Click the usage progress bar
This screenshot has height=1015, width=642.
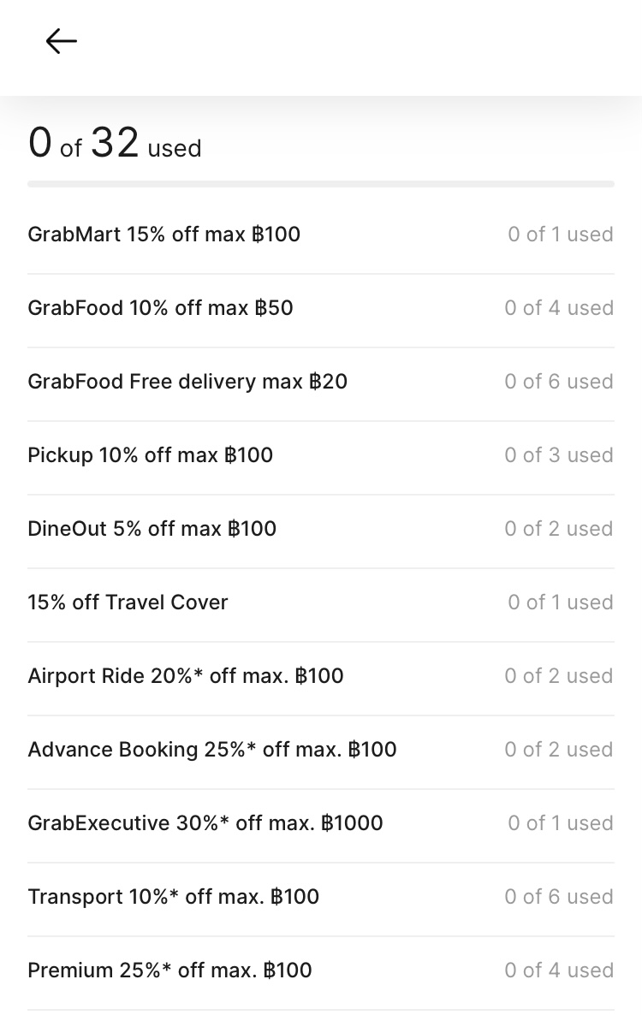pos(321,184)
